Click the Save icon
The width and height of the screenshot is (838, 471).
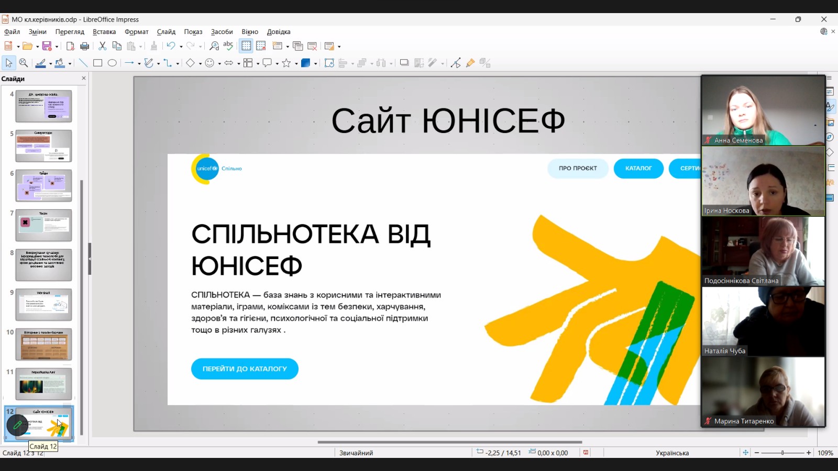click(x=47, y=46)
